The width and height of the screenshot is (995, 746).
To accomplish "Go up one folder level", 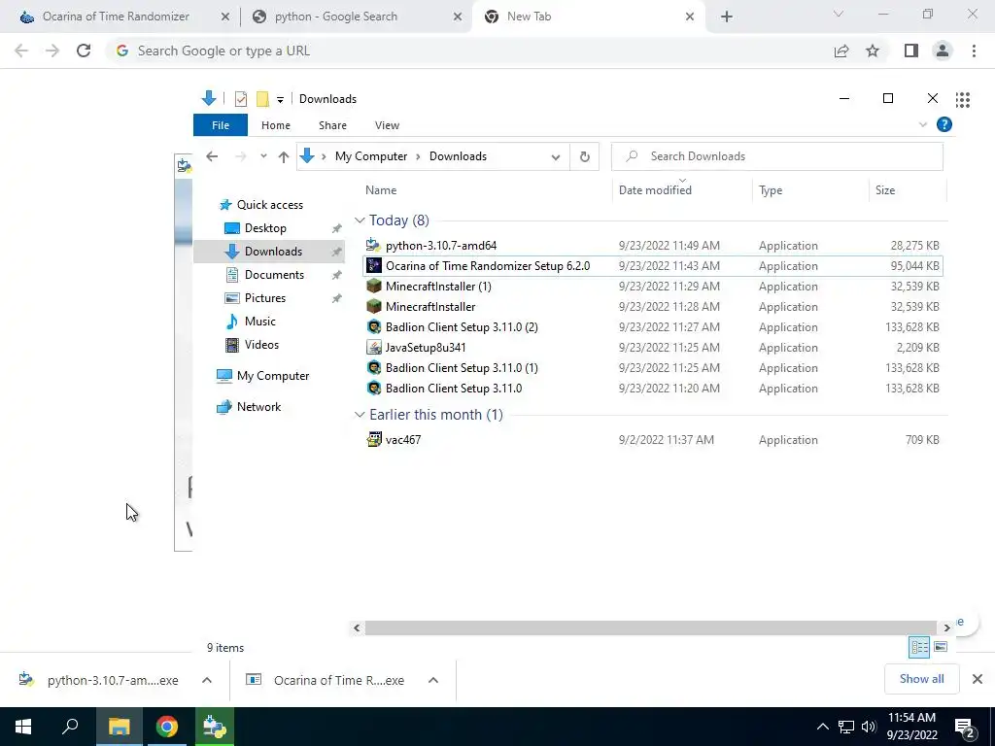I will 283,156.
